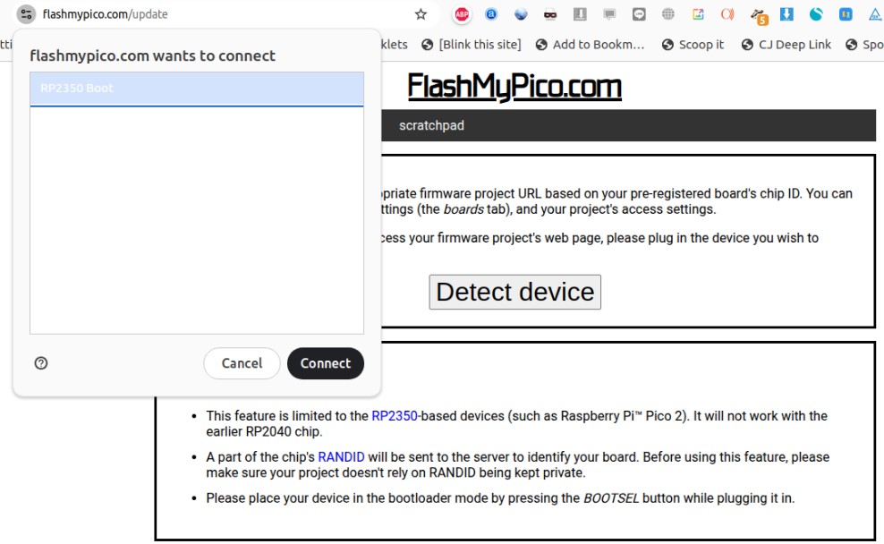Select 'RP2350 Boot' device in list
The height and width of the screenshot is (544, 884).
pyautogui.click(x=197, y=89)
